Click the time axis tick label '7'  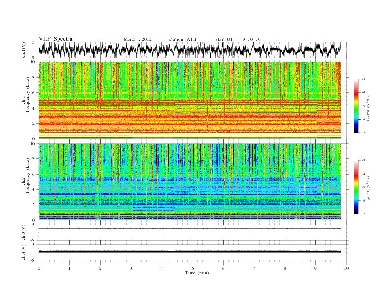[254, 268]
